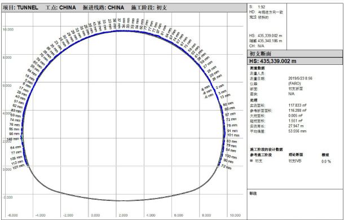Click the S: 1:92 scale entry
This screenshot has height=220, width=344.
point(257,7)
